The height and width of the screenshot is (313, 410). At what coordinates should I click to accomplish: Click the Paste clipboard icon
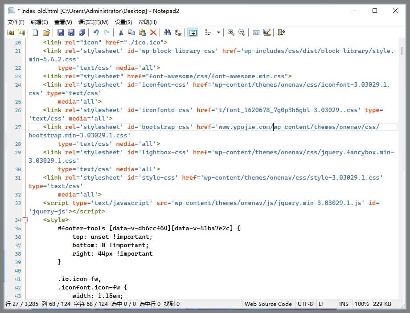(142, 32)
